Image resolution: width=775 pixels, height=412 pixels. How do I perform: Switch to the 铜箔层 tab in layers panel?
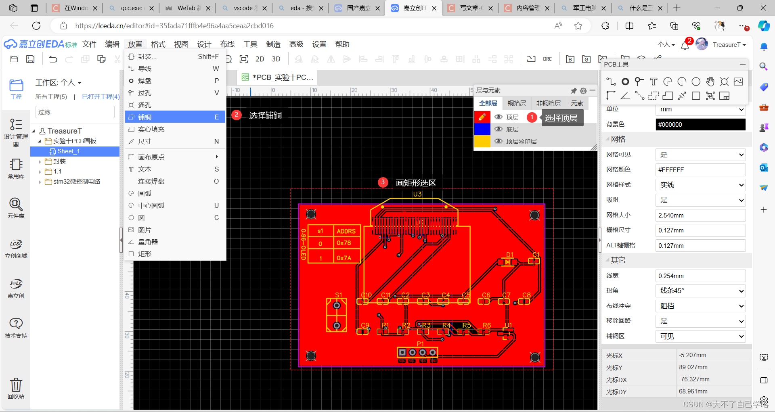pyautogui.click(x=517, y=103)
